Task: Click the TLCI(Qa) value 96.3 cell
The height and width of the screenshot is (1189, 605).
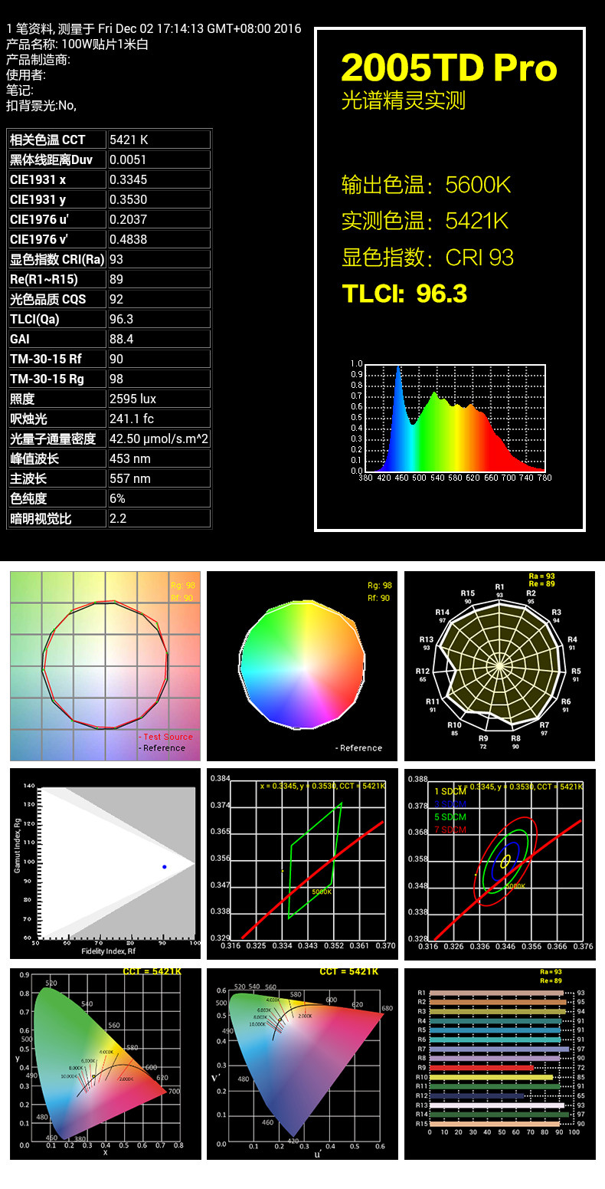Action: [159, 319]
